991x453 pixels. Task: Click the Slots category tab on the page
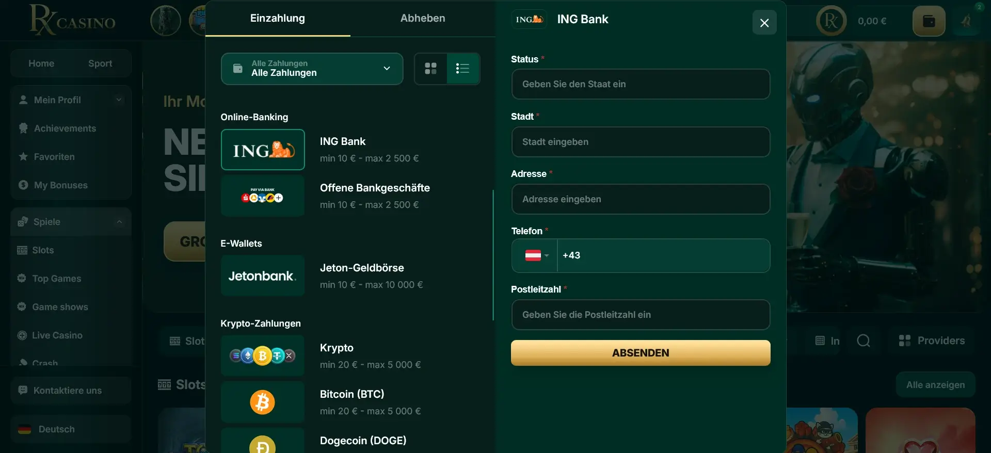click(x=187, y=341)
